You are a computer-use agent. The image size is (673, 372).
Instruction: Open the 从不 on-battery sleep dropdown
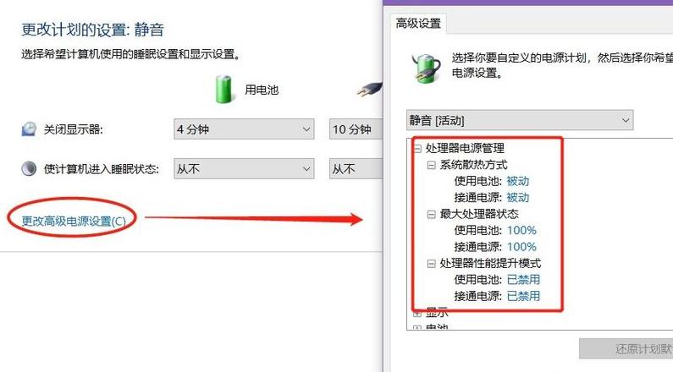click(244, 169)
